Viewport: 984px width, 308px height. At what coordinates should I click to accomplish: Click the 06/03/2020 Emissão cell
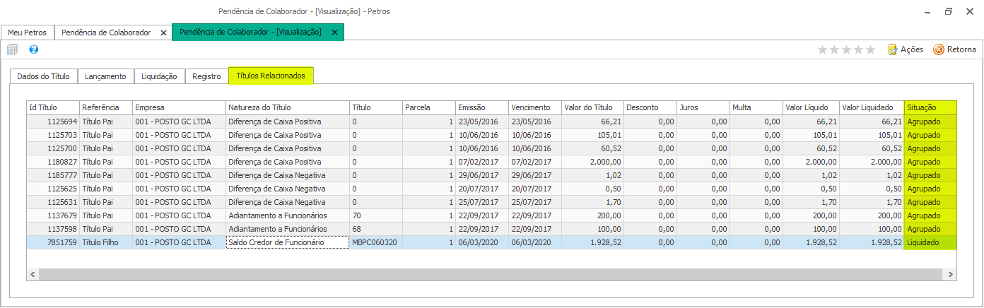(482, 242)
